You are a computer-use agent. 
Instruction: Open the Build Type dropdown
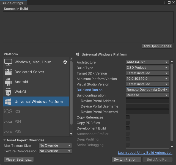(x=147, y=68)
